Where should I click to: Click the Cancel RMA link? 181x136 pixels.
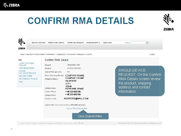point(71,109)
